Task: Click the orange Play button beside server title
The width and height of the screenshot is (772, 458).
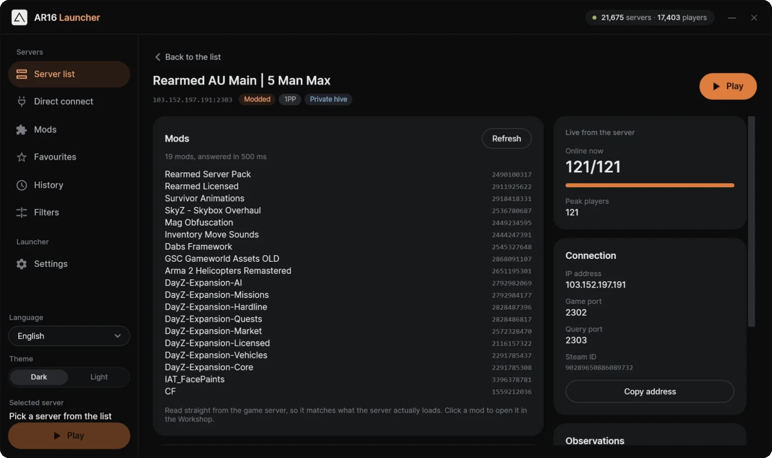Action: 728,86
